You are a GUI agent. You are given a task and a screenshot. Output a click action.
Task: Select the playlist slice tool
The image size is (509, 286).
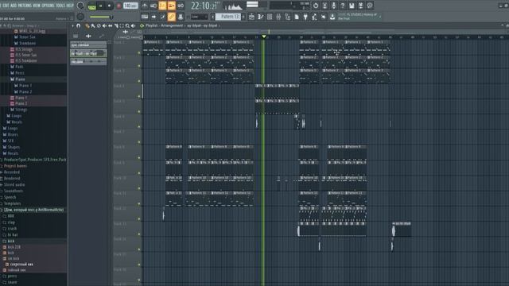pos(116,25)
